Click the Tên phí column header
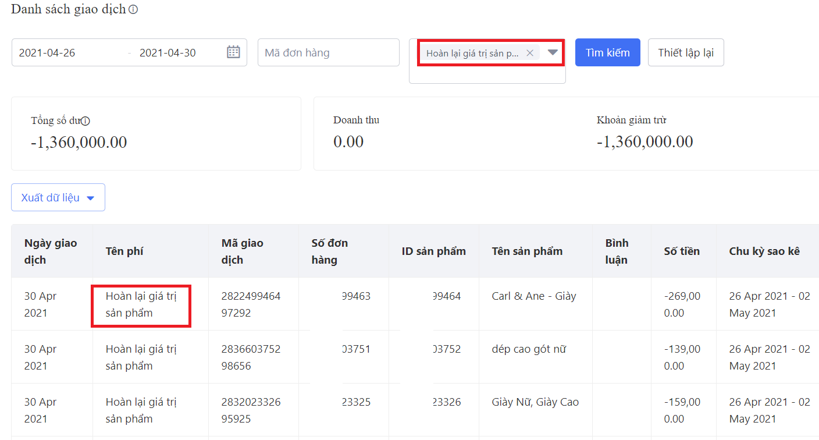 124,251
